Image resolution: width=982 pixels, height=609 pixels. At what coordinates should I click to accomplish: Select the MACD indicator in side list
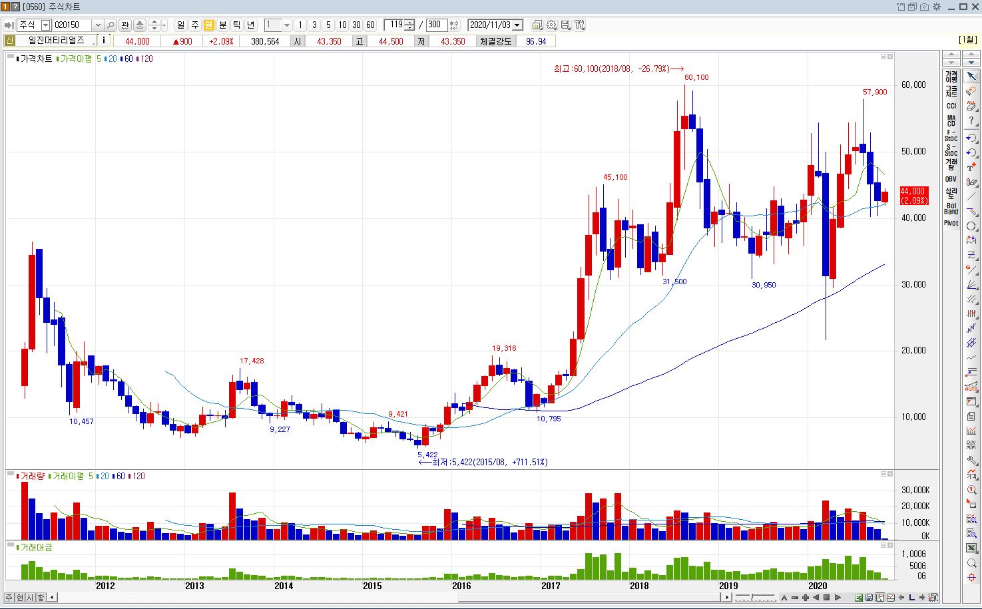pyautogui.click(x=951, y=120)
